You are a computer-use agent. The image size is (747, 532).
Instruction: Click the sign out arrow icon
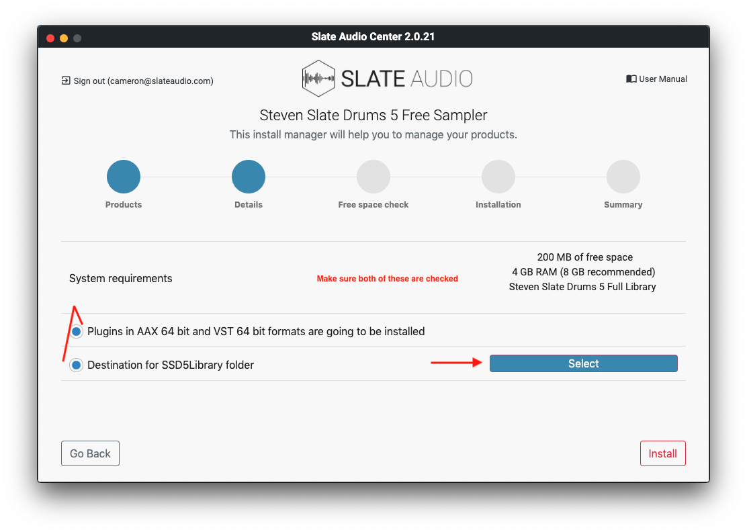(66, 81)
